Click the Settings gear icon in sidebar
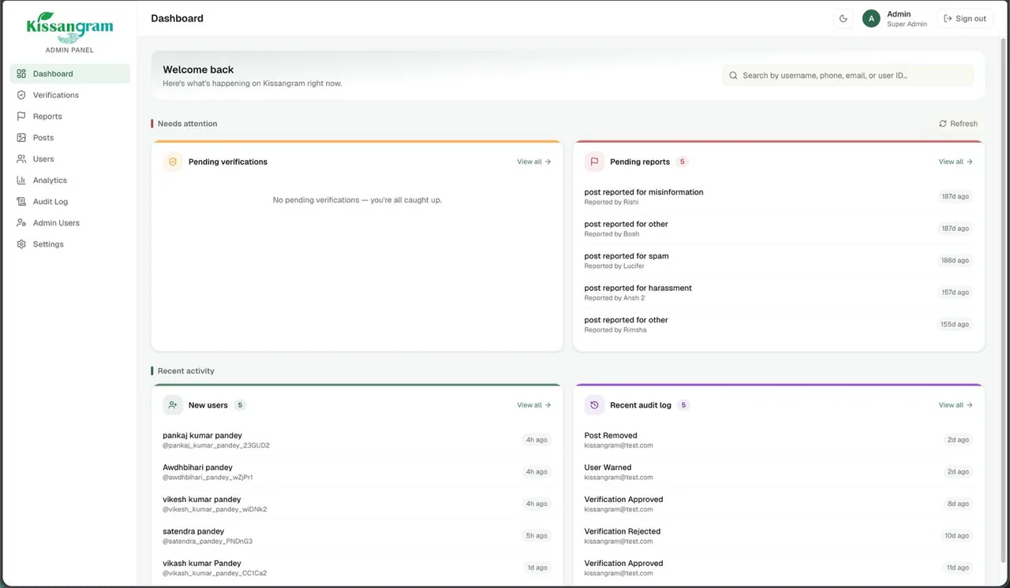 [21, 244]
